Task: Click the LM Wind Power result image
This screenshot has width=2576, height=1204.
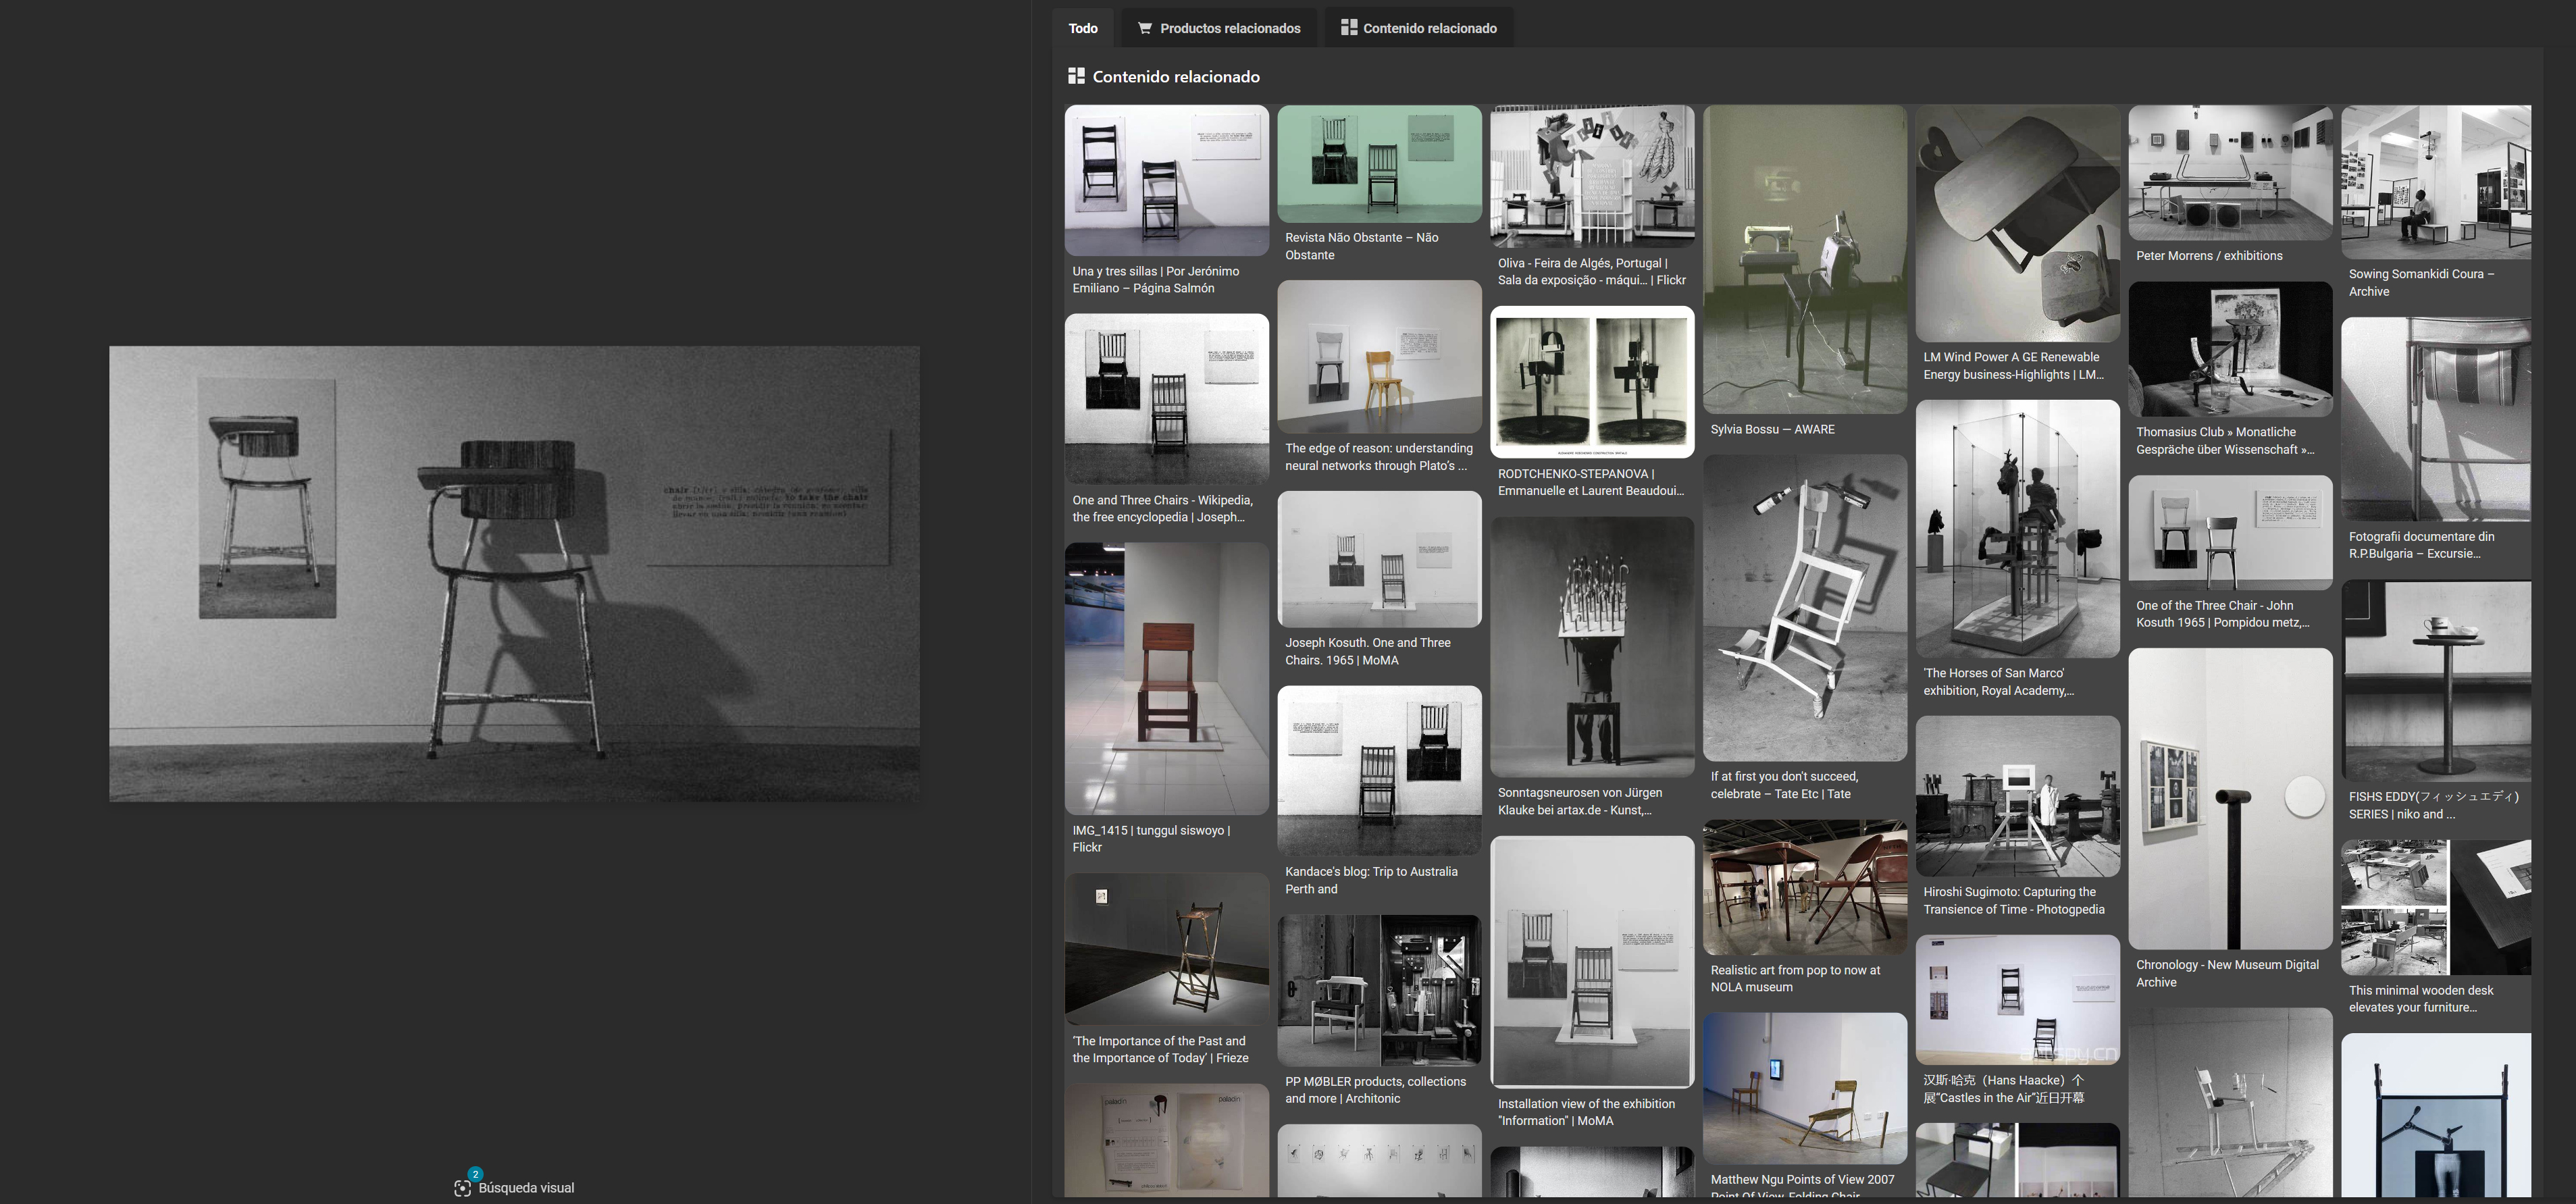Action: click(x=2017, y=224)
